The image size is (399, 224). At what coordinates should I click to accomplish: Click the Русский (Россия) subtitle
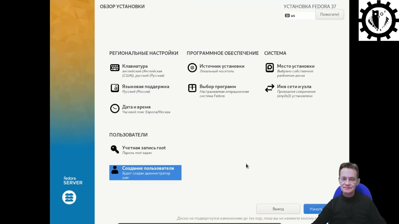[x=136, y=92]
